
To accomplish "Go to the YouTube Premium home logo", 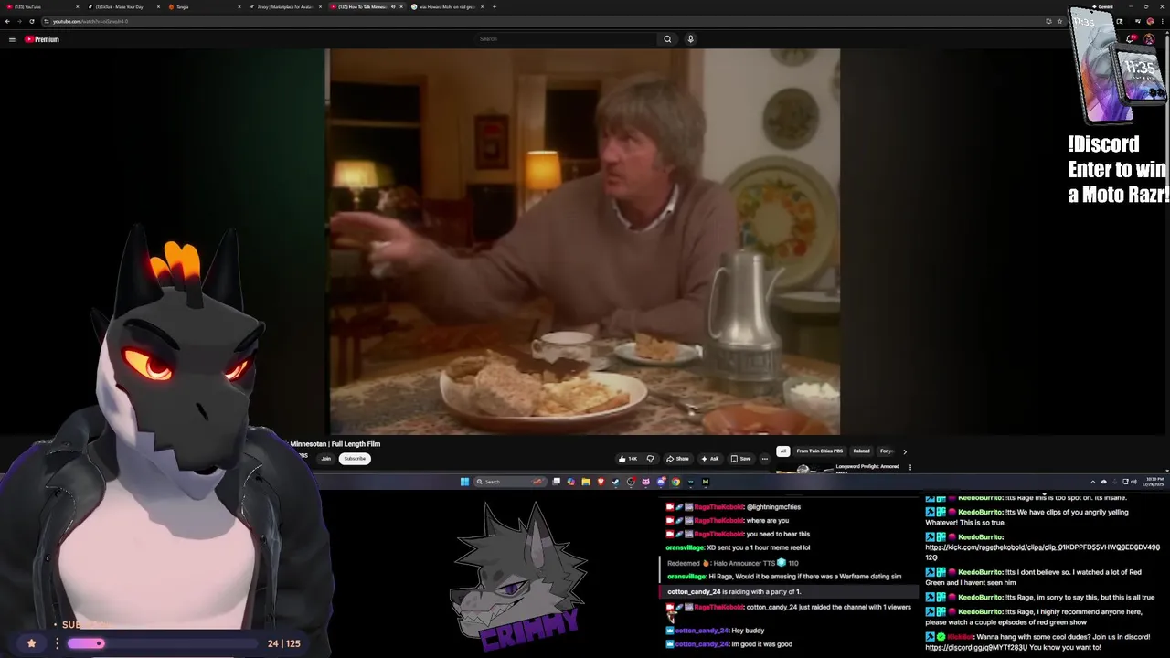I will coord(42,39).
